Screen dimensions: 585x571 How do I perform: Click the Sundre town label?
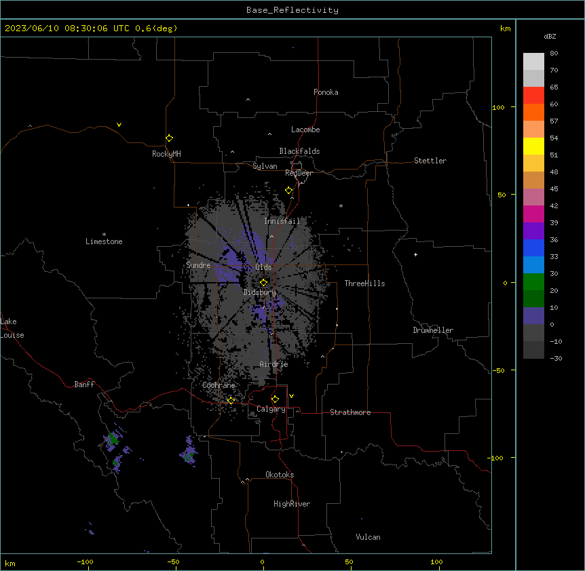[x=198, y=265]
